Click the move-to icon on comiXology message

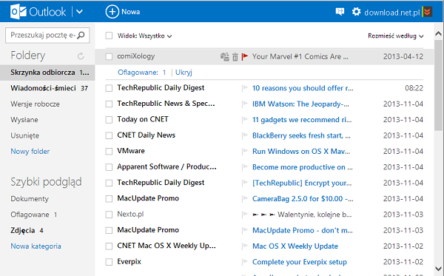click(x=225, y=57)
